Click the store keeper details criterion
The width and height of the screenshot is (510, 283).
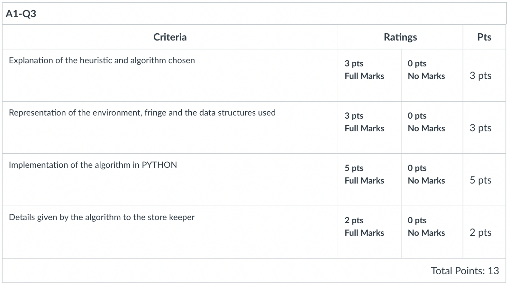coord(102,218)
